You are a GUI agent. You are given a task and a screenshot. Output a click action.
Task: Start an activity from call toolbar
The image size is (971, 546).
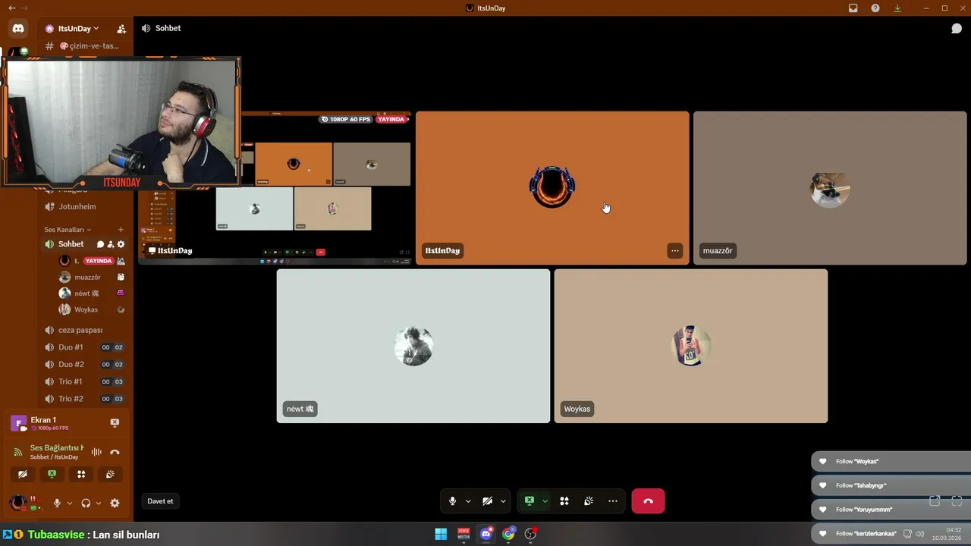[564, 501]
